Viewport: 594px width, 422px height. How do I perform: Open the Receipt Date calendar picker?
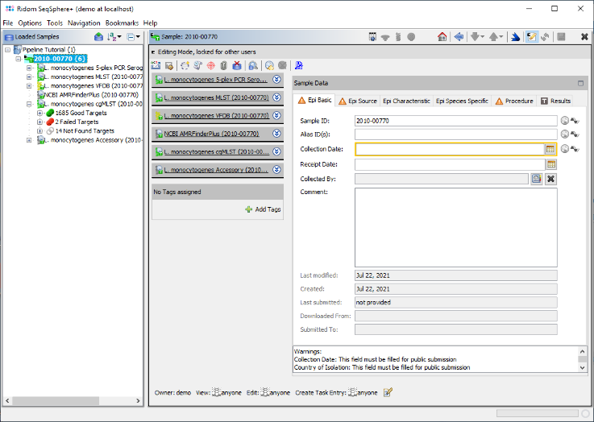point(551,164)
